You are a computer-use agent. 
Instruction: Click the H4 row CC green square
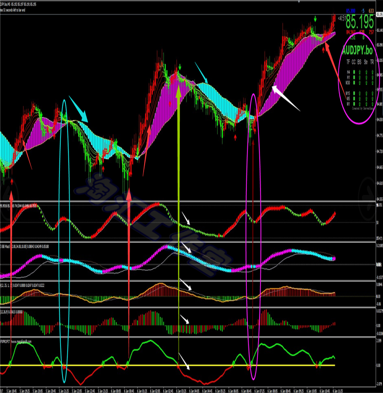coord(354,72)
